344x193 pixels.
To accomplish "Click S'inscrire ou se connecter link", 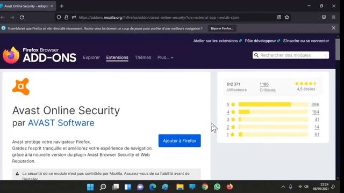I will click(x=306, y=41).
